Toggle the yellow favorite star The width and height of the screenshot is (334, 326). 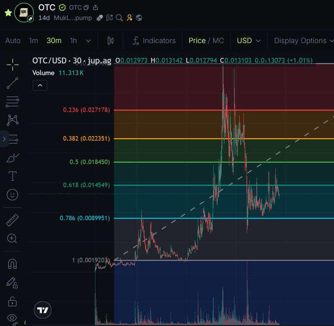point(8,13)
